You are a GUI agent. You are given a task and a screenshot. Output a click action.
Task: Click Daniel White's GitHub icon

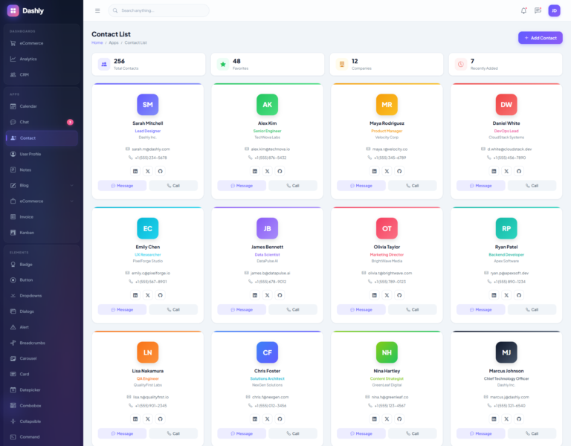click(x=519, y=171)
